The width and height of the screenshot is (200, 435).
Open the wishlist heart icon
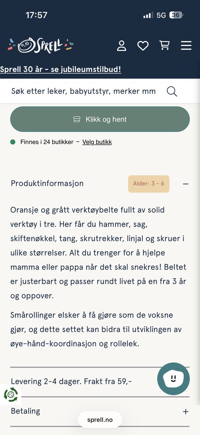point(143,46)
